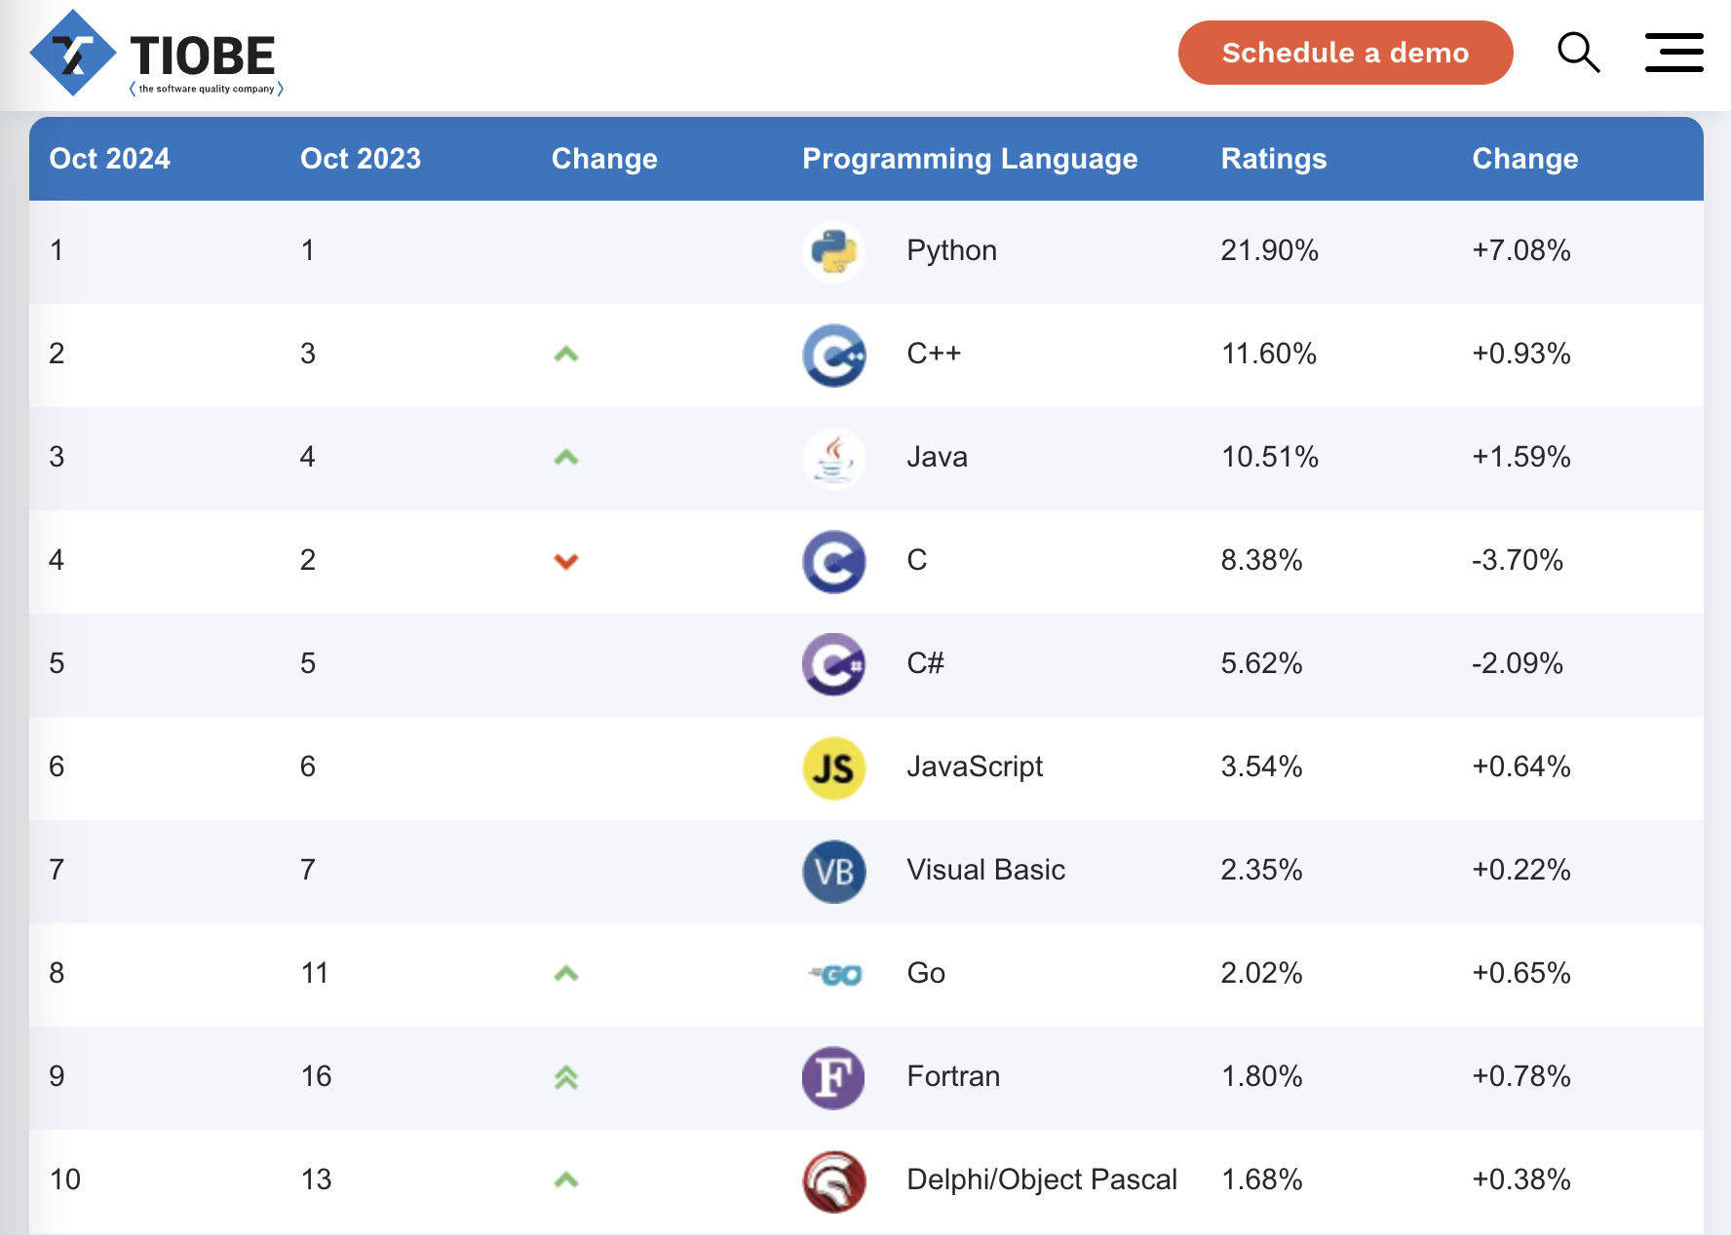Click the purple Fortran F icon
The height and width of the screenshot is (1235, 1731).
tap(833, 1077)
